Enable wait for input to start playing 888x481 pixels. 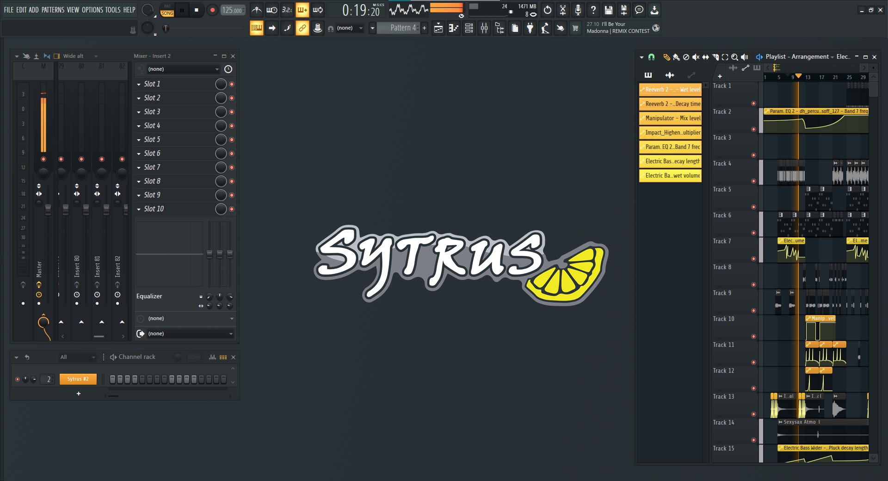[271, 10]
